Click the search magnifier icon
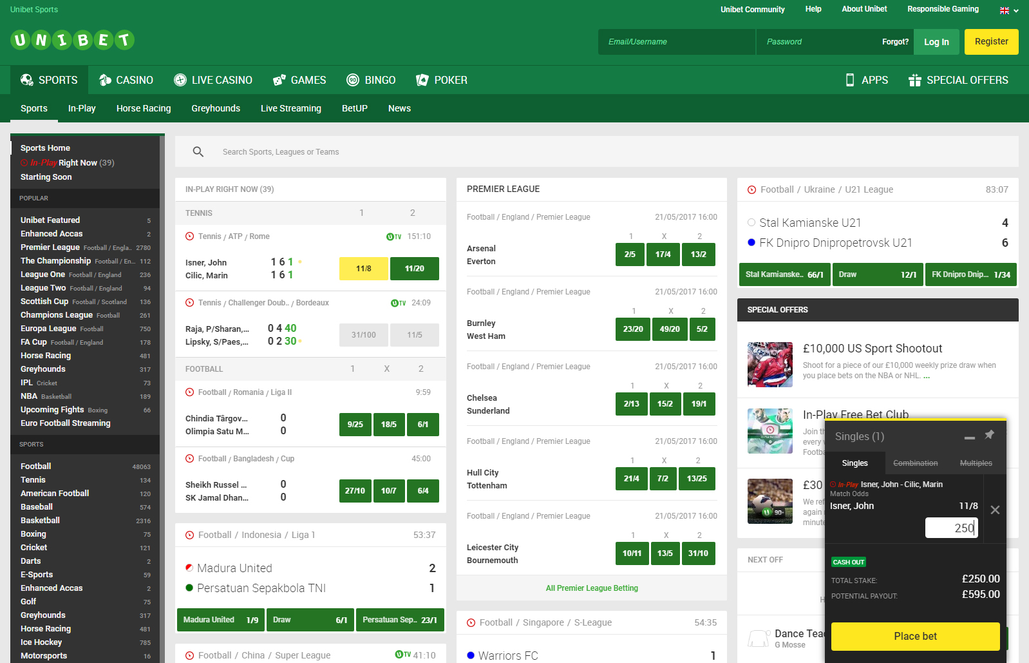Screen dimensions: 1029x663 click(x=198, y=152)
